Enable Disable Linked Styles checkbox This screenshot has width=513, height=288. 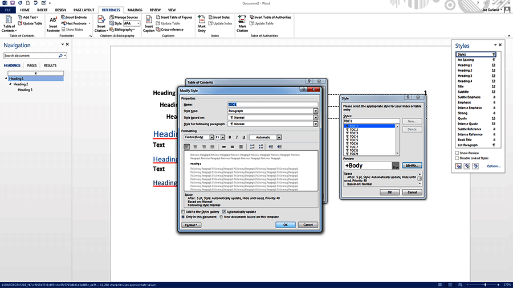pos(457,158)
